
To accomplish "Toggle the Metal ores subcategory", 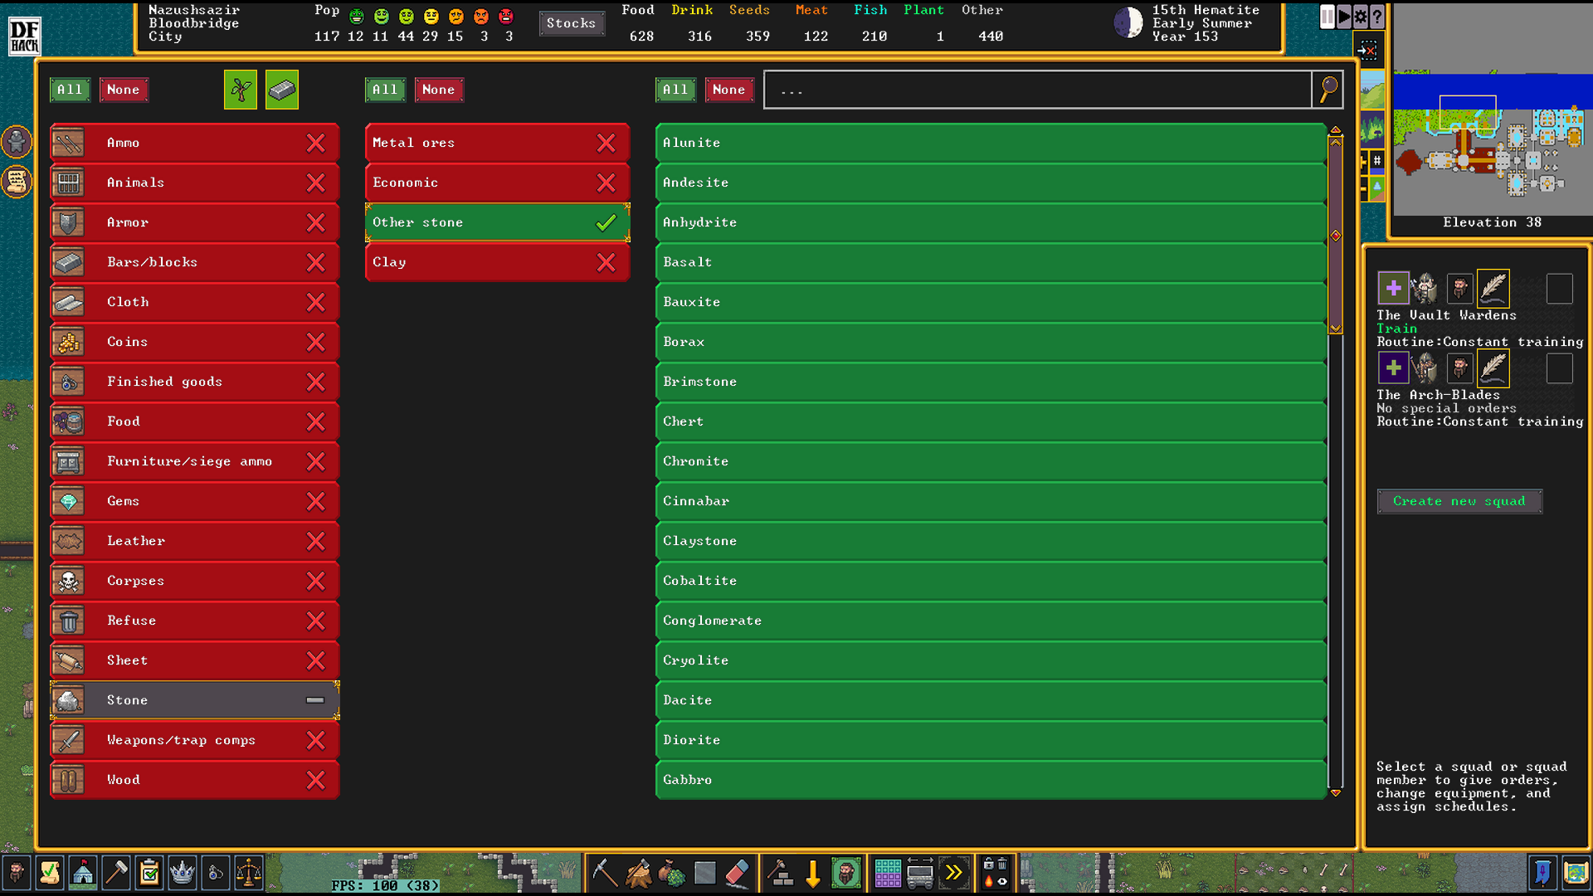I will point(497,143).
